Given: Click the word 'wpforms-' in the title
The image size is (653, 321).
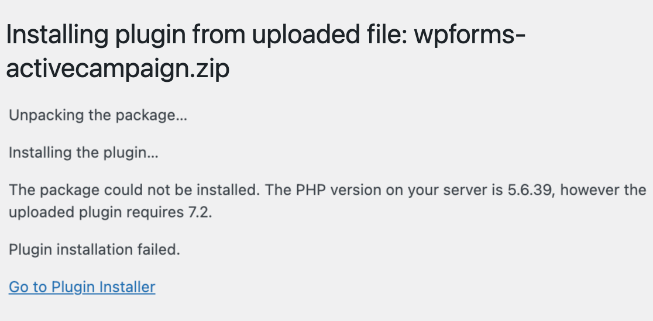Looking at the screenshot, I should 470,35.
